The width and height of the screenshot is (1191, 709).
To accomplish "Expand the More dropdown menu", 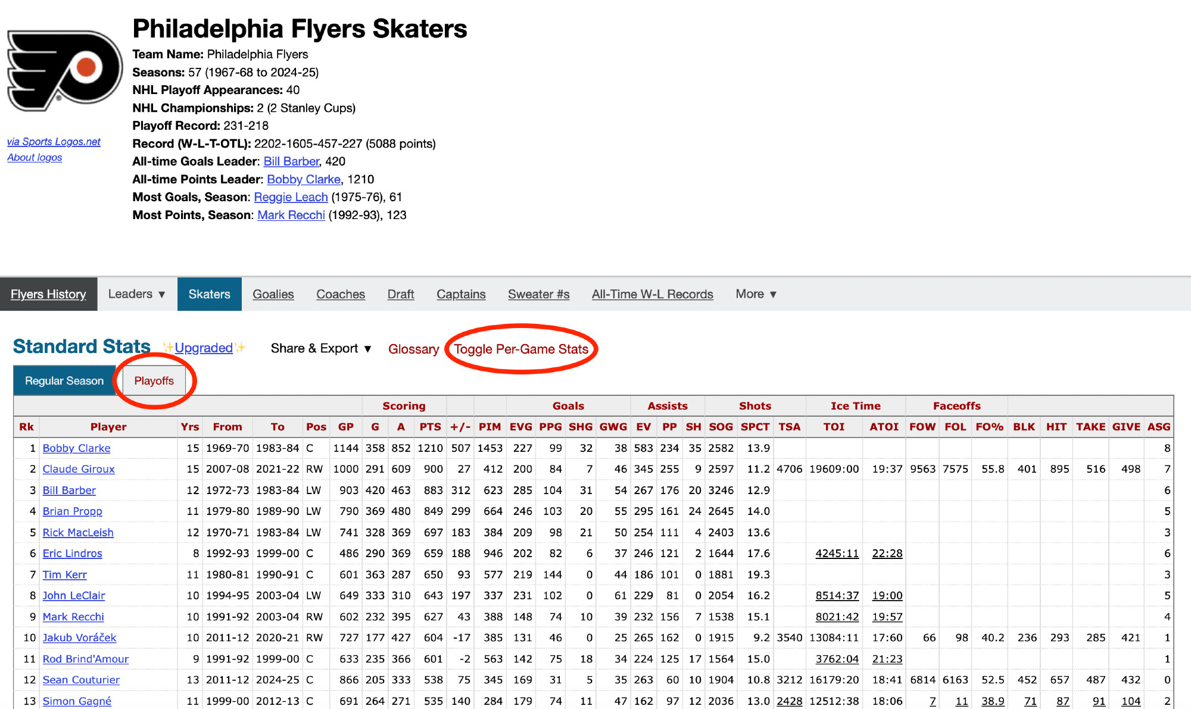I will [x=756, y=294].
